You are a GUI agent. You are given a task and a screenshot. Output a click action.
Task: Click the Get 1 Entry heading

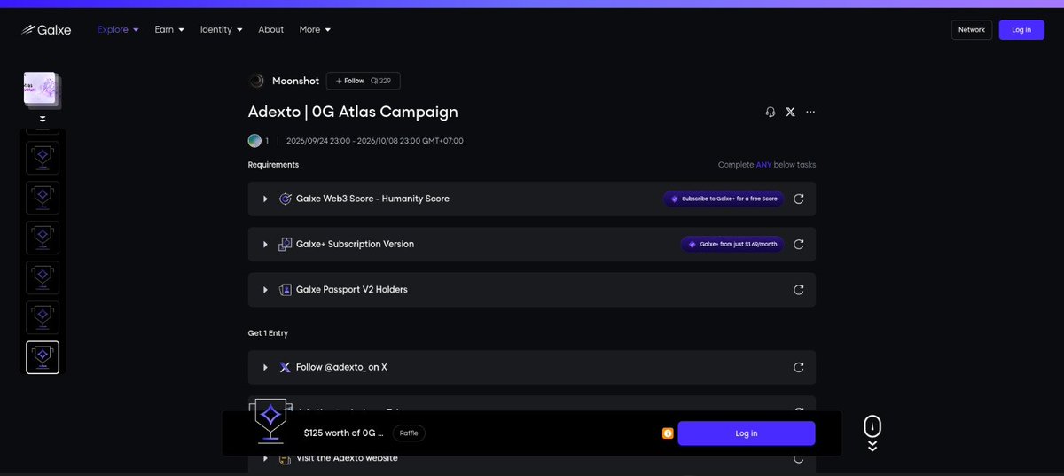point(268,333)
